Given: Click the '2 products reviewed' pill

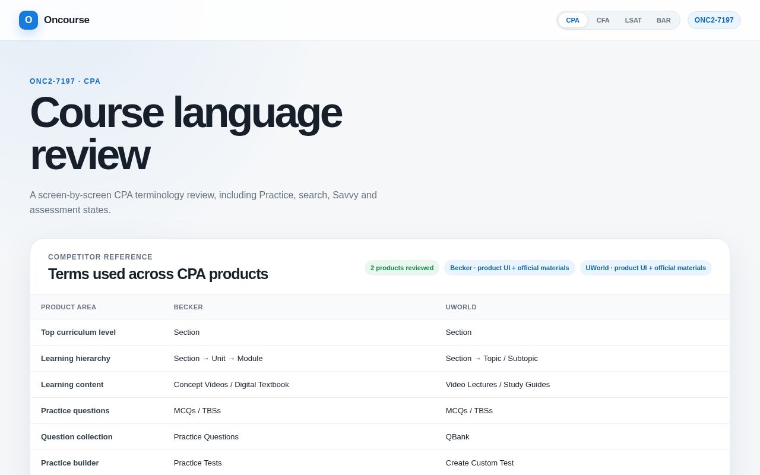Looking at the screenshot, I should click(402, 268).
